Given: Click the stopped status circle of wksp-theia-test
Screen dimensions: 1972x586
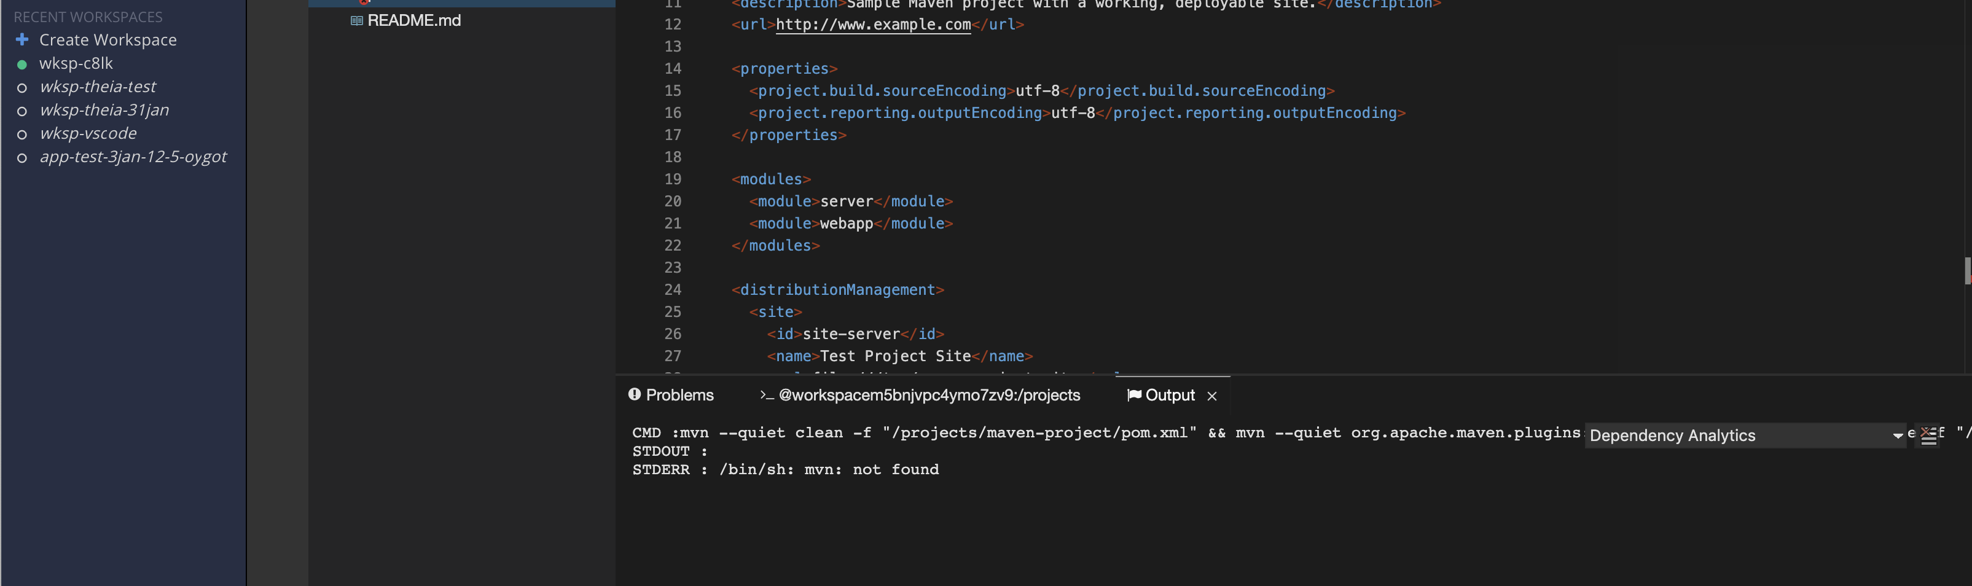Looking at the screenshot, I should (22, 88).
